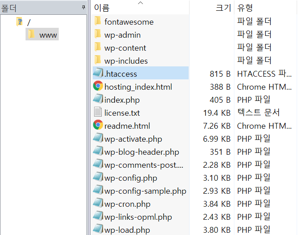
Task: Click the root folder question-mark icon
Action: (19, 22)
